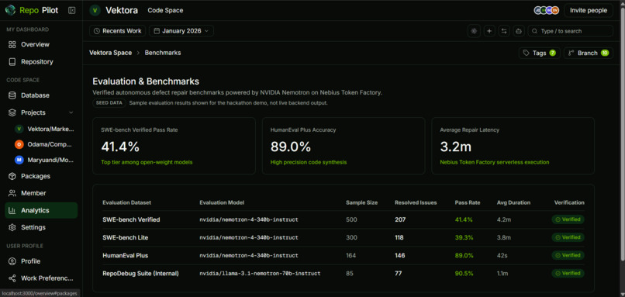This screenshot has width=625, height=297.
Task: Open the Branch button
Action: coord(589,53)
